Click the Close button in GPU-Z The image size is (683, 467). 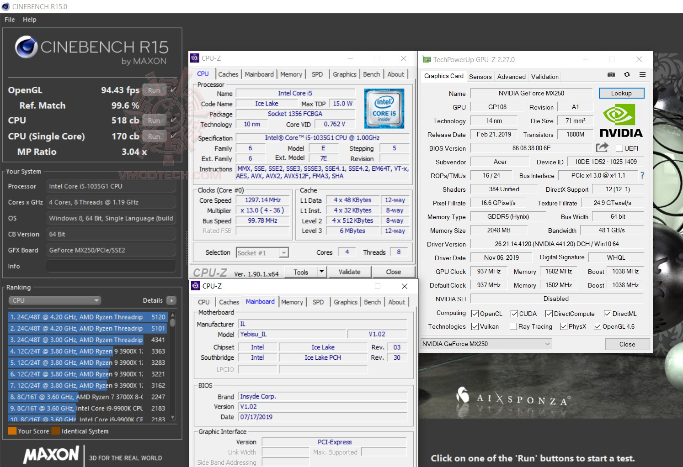point(627,344)
